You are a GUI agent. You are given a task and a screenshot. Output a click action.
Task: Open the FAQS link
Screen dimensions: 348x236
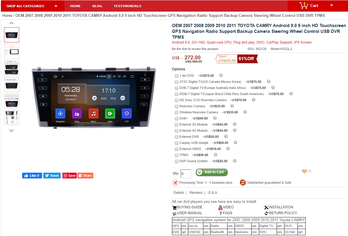(x=227, y=213)
